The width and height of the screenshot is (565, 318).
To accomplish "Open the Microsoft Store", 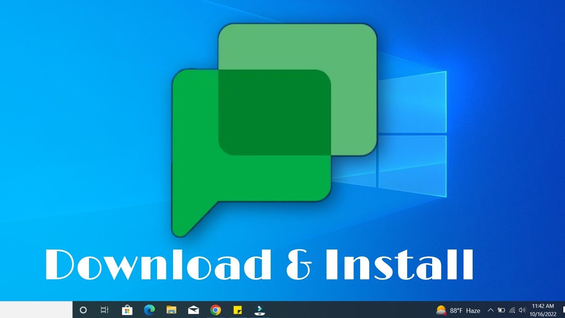I will 127,310.
